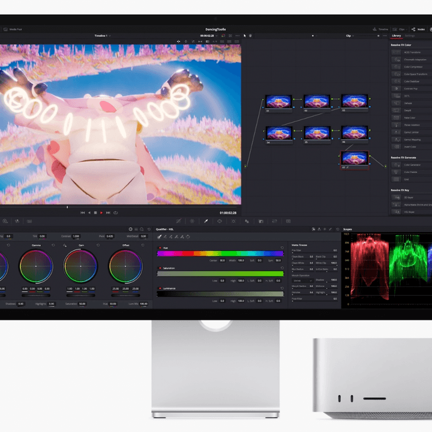Image resolution: width=432 pixels, height=432 pixels.
Task: Toggle the Timeline panel button
Action: pyautogui.click(x=380, y=29)
